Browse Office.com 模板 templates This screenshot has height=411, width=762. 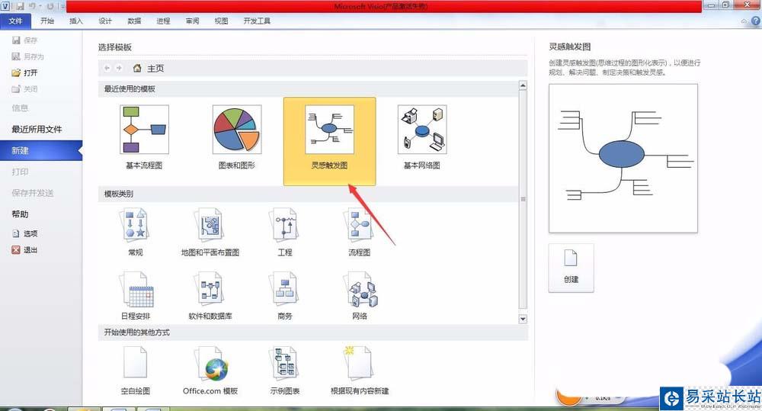tap(210, 363)
